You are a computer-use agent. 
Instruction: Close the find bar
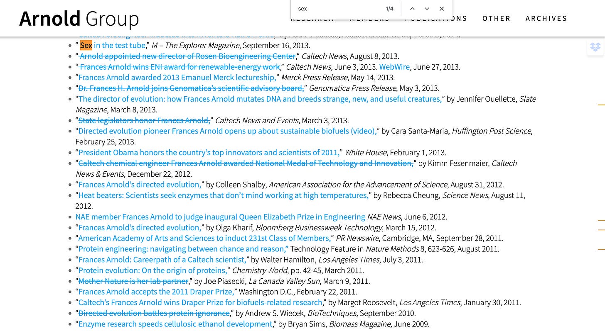(442, 9)
